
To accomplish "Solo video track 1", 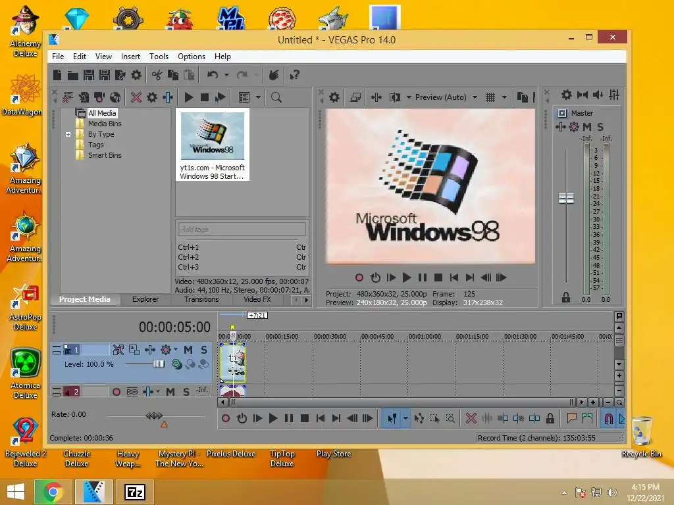I will [204, 350].
